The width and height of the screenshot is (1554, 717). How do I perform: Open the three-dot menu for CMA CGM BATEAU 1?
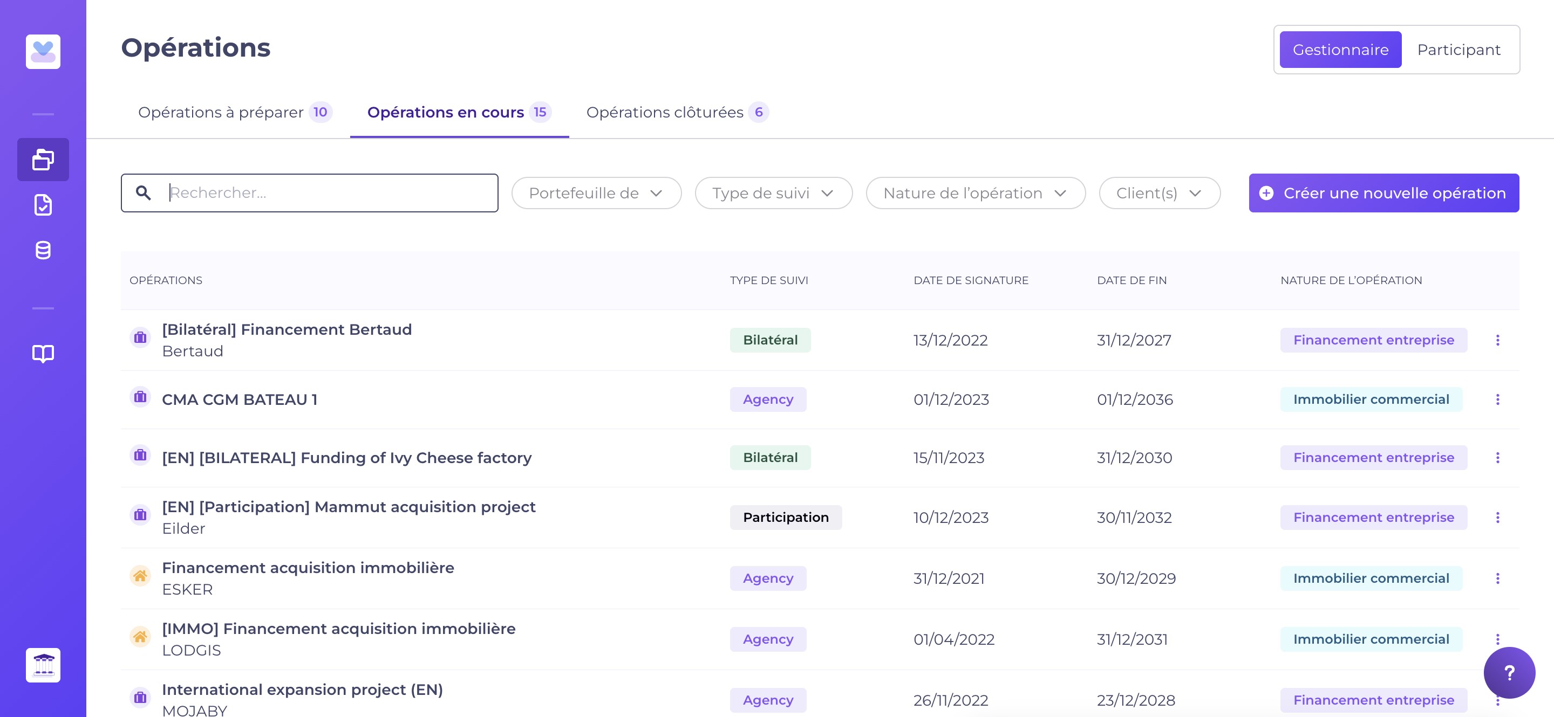click(x=1497, y=399)
